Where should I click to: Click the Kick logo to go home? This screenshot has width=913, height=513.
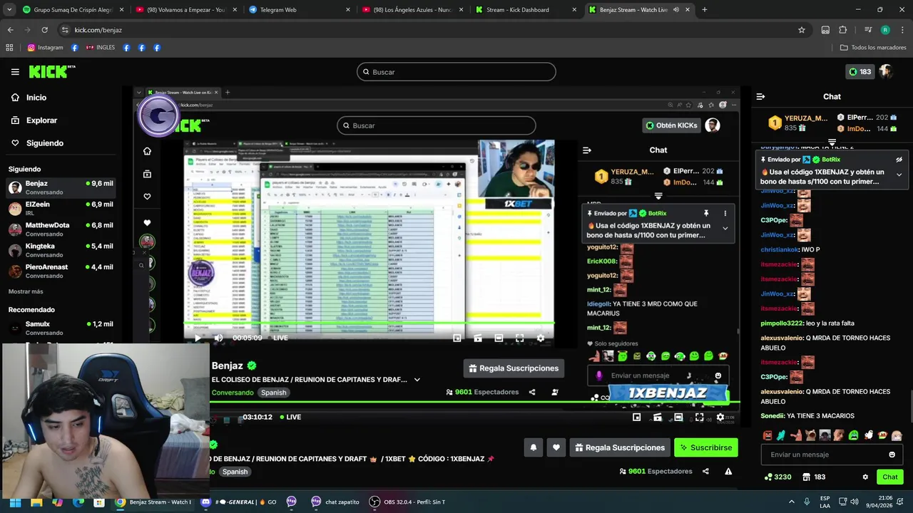(51, 71)
